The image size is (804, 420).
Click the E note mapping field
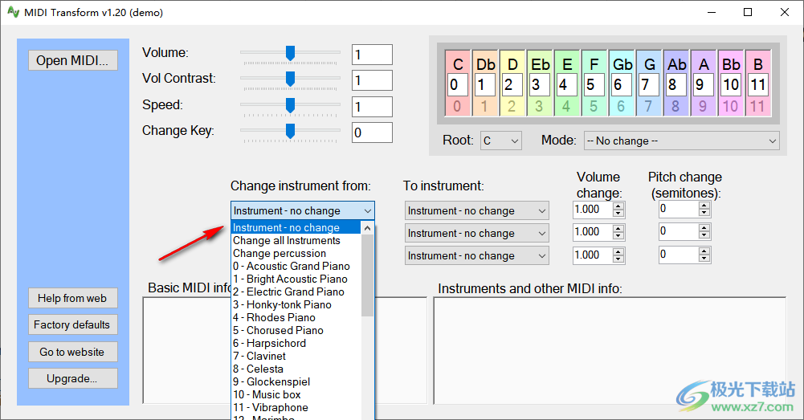[566, 84]
